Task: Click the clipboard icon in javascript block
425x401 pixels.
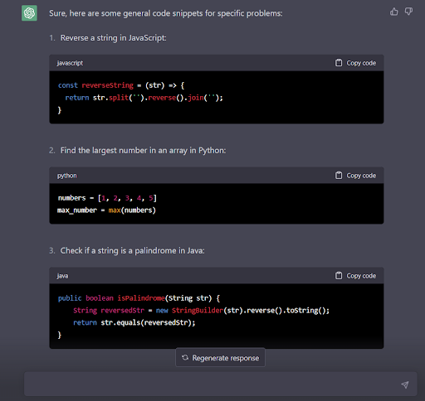Action: (339, 63)
